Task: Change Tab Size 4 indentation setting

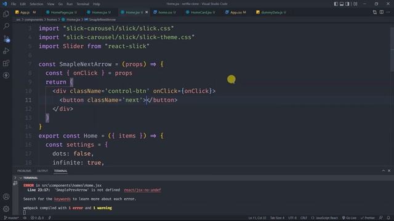Action: pos(277,218)
